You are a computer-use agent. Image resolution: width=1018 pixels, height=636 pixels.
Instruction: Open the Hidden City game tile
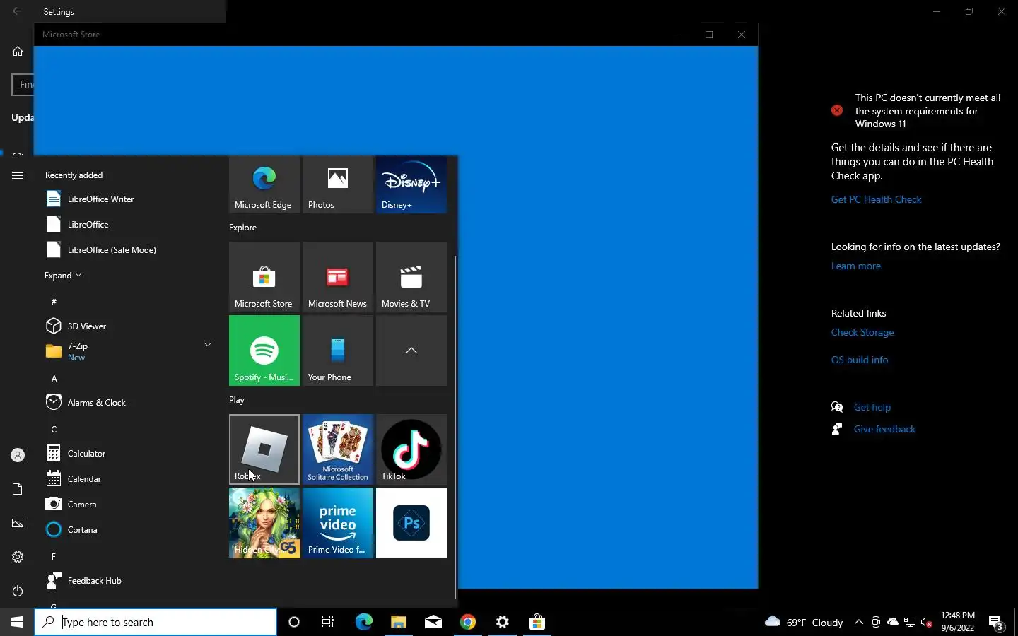[264, 523]
